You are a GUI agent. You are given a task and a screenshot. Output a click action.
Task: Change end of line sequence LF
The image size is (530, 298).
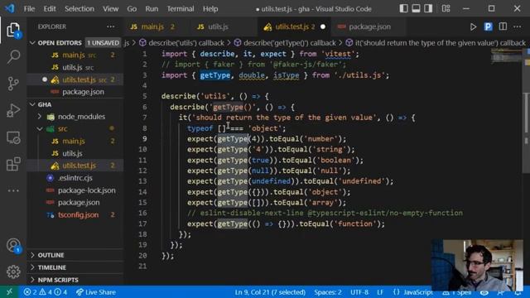pyautogui.click(x=380, y=292)
